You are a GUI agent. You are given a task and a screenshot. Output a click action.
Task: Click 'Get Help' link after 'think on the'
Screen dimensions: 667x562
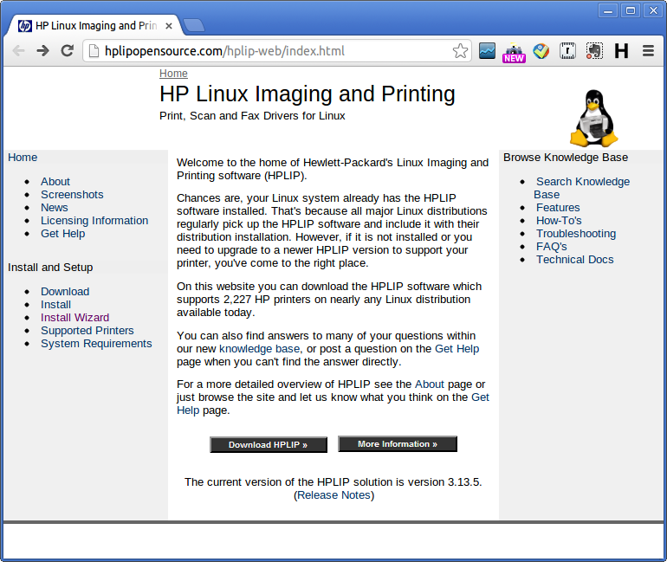pos(480,397)
